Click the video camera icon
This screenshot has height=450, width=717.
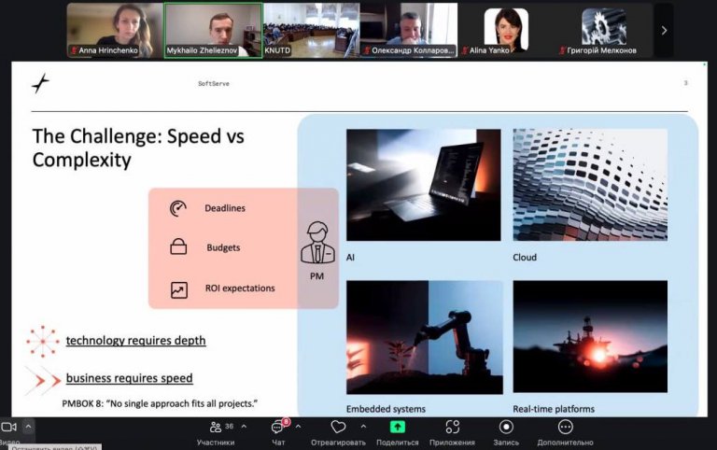(x=9, y=427)
